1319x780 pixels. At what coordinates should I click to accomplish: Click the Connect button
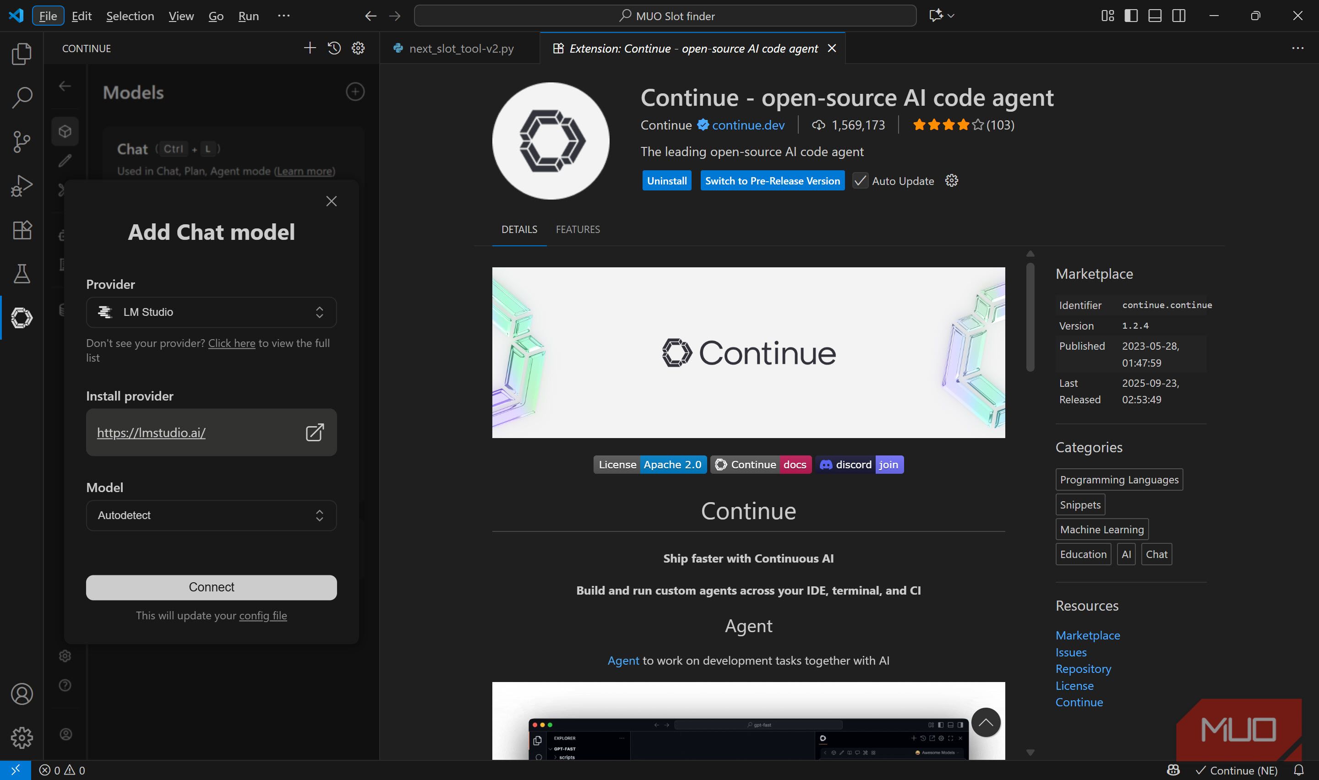point(211,587)
